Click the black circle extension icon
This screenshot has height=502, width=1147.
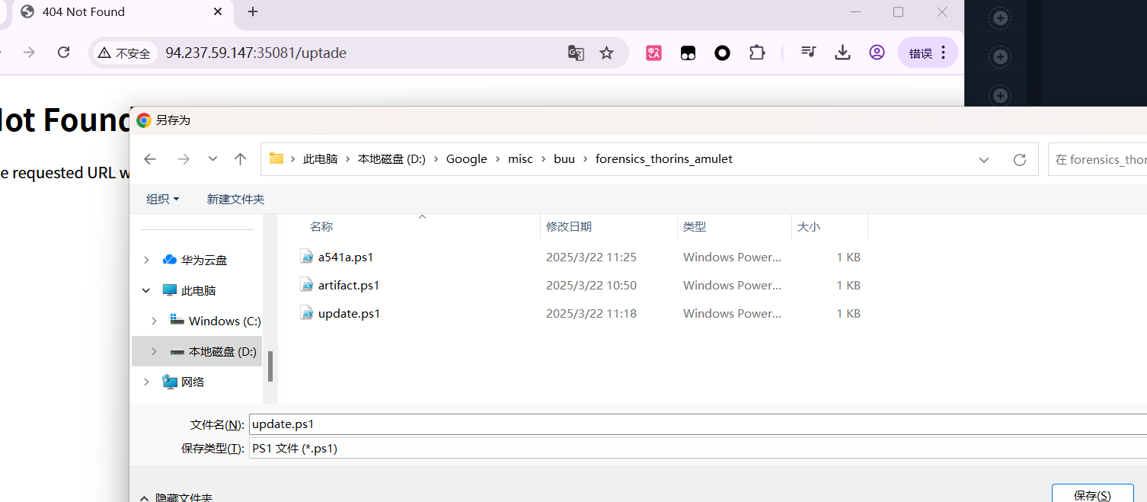click(722, 53)
